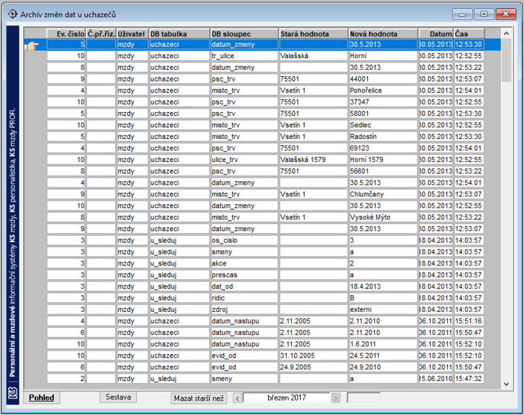The height and width of the screenshot is (415, 524).
Task: Go to previous month with left arrow
Action: point(237,398)
